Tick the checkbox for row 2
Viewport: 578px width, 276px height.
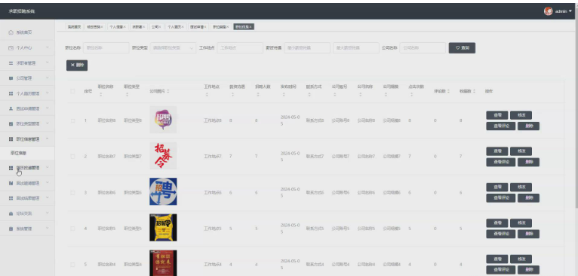pyautogui.click(x=72, y=156)
